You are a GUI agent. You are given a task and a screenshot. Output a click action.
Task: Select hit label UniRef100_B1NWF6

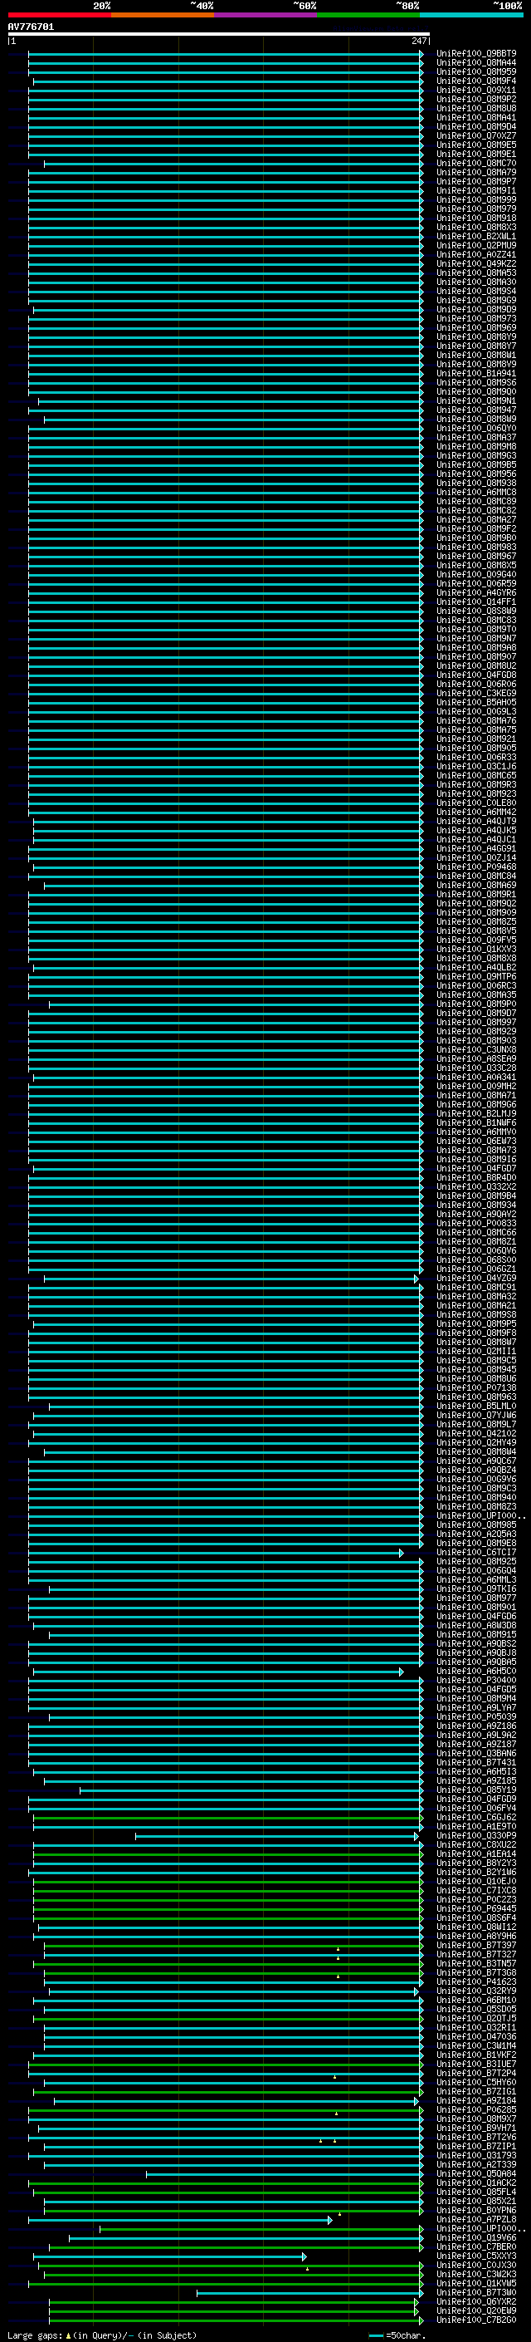[x=476, y=1123]
